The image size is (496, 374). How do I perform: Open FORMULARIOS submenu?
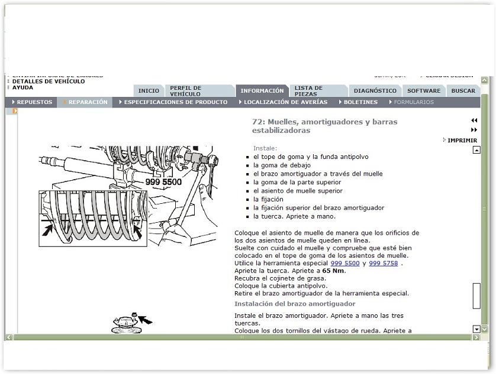(x=411, y=102)
